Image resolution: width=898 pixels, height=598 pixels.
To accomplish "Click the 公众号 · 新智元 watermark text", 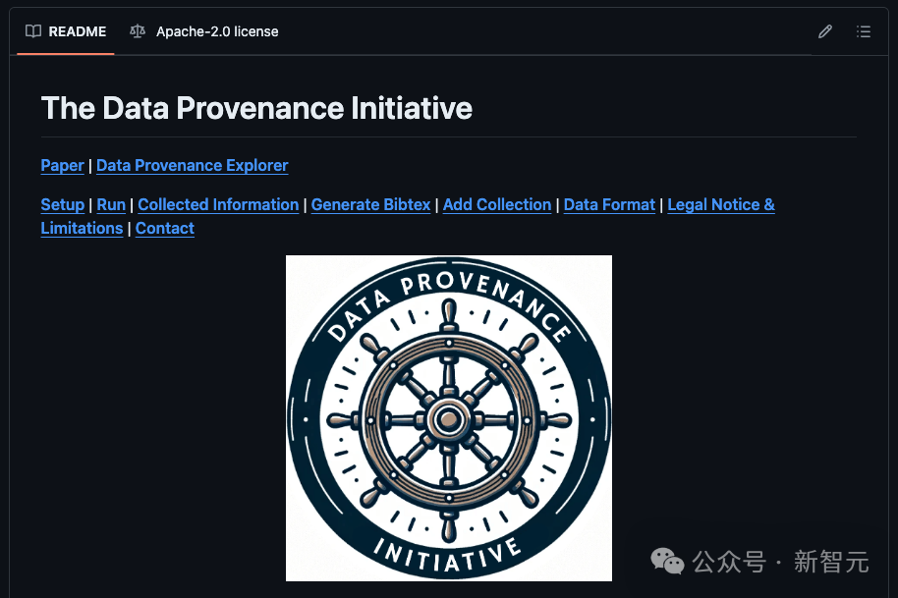I will click(780, 562).
